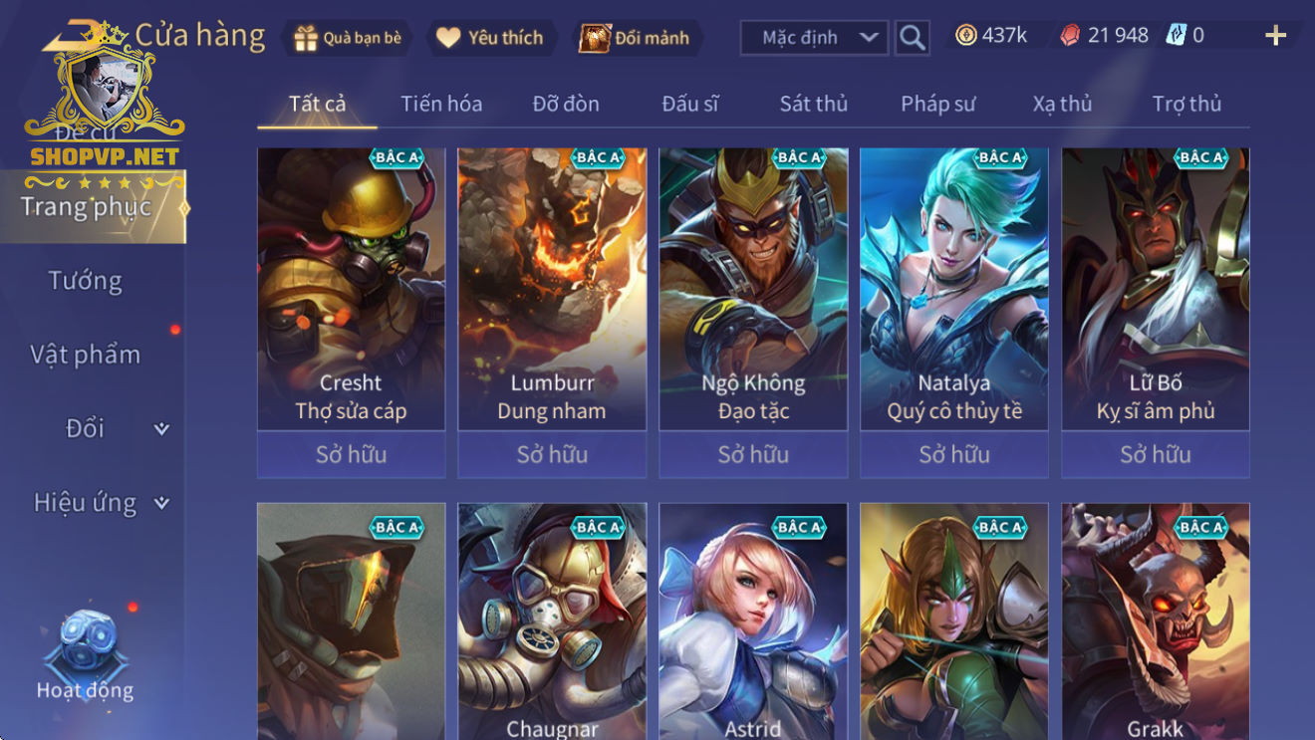Go to Vật phẩm in sidebar

point(85,355)
